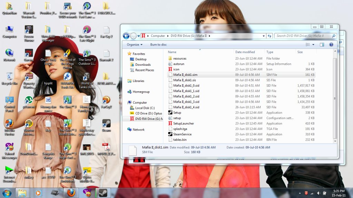This screenshot has width=353, height=198.
Task: Expand the address bar history dropdown
Action: pos(264,36)
